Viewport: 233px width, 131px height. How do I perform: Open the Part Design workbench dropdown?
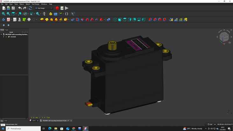pos(44,8)
